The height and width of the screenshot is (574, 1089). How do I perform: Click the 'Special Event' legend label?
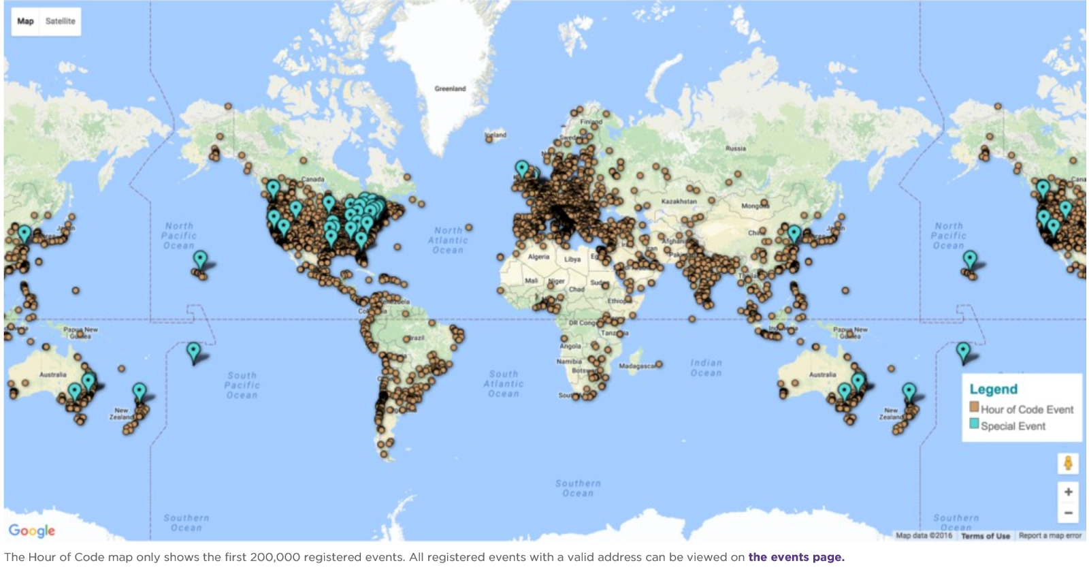click(1013, 426)
